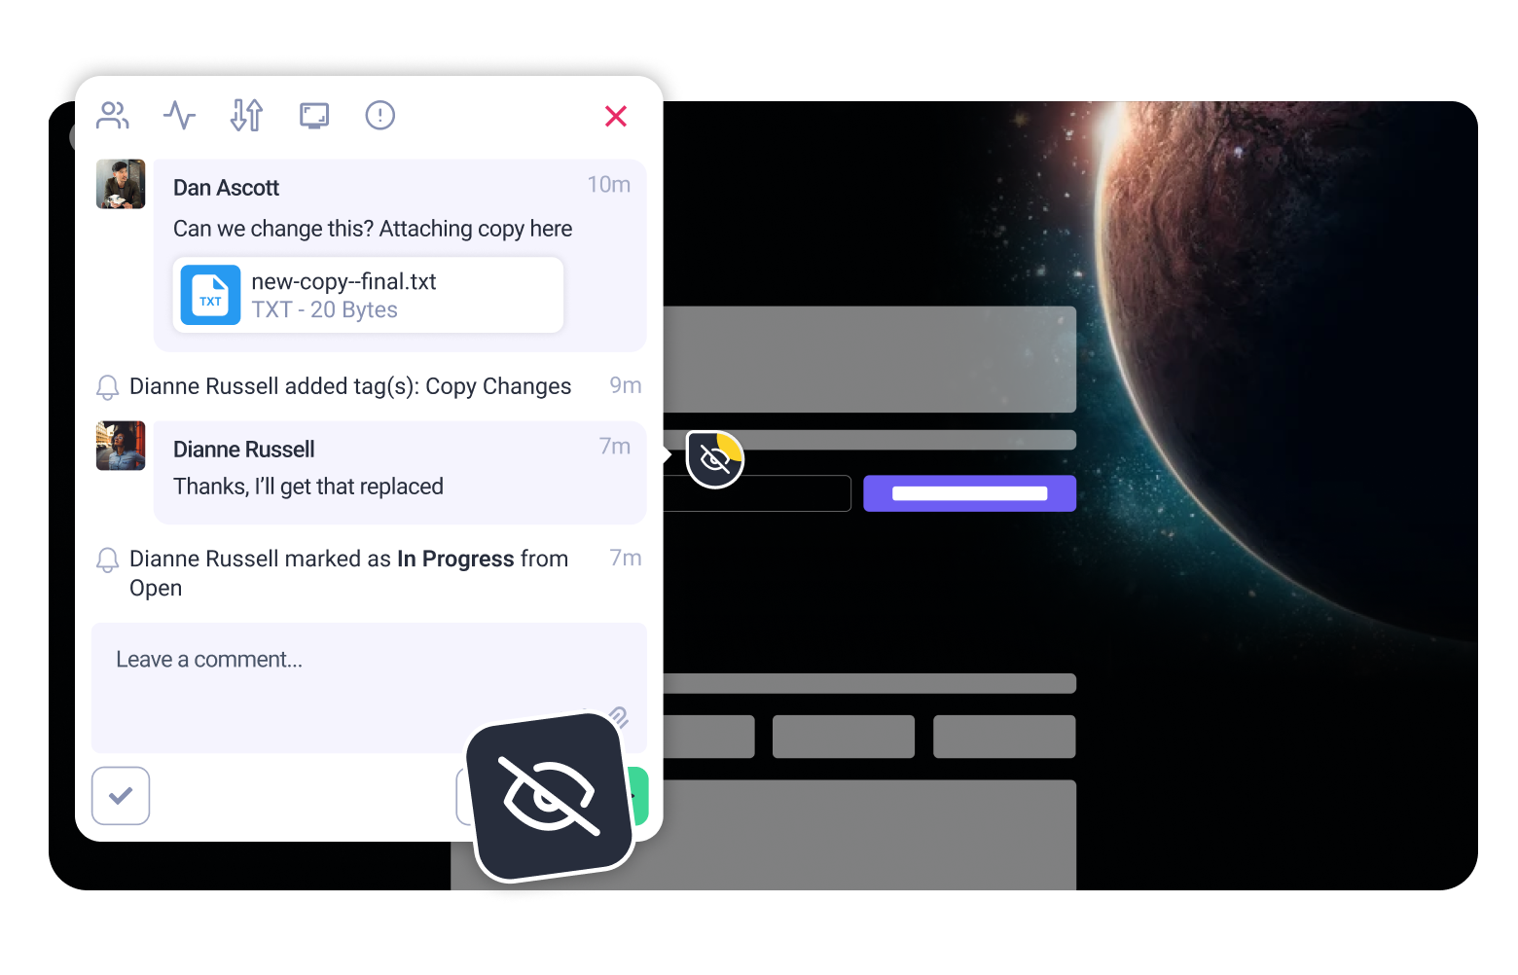Image resolution: width=1518 pixels, height=975 pixels.
Task: Click the blue TXT file icon
Action: pos(210,295)
